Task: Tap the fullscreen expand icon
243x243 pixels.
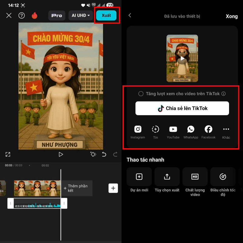Action: pyautogui.click(x=8, y=154)
